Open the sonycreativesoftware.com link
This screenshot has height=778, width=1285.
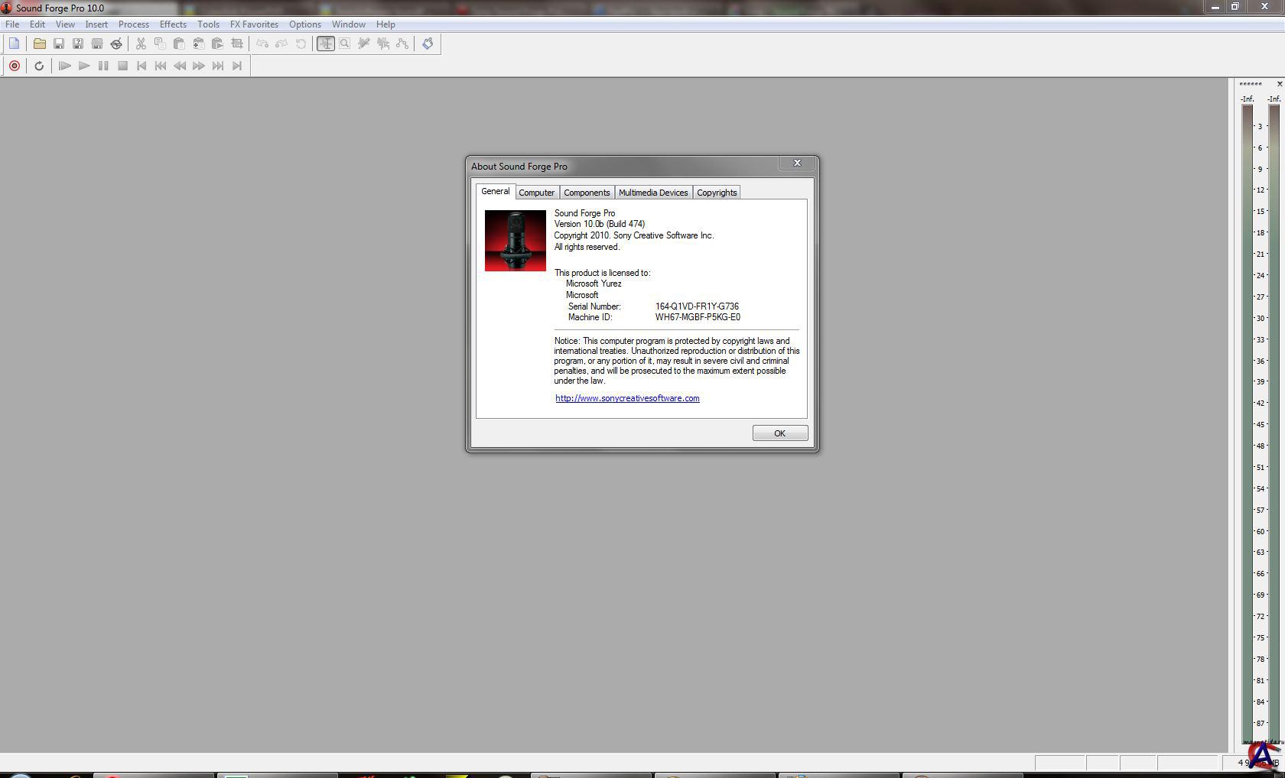pyautogui.click(x=627, y=398)
